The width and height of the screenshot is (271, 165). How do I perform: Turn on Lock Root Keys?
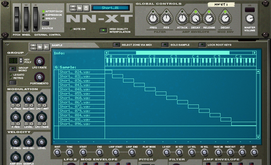click(203, 45)
